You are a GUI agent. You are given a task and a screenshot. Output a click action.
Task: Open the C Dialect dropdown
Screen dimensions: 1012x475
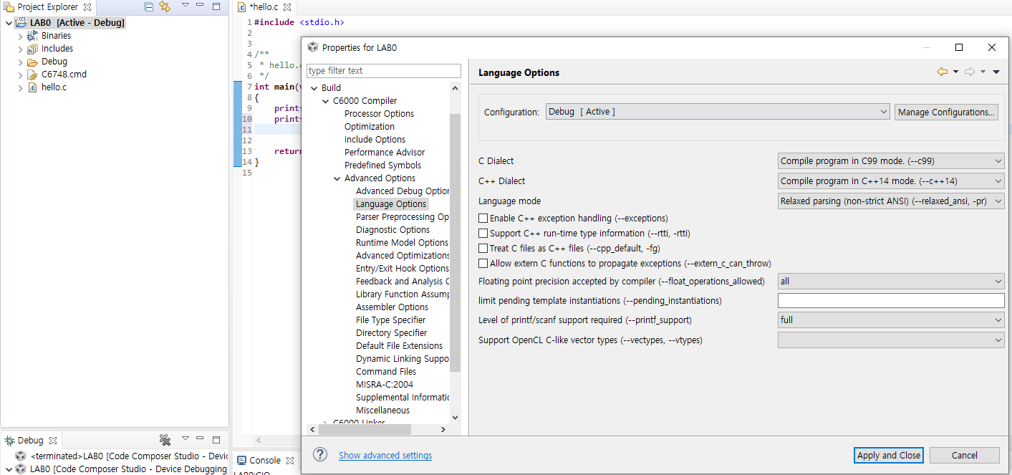[x=891, y=161]
